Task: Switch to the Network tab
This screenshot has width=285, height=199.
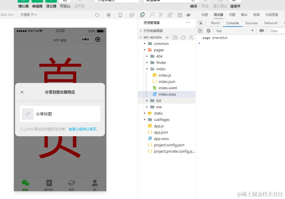Action: coord(271,23)
